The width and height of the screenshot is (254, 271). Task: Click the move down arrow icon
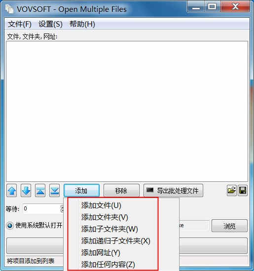[x=26, y=191]
